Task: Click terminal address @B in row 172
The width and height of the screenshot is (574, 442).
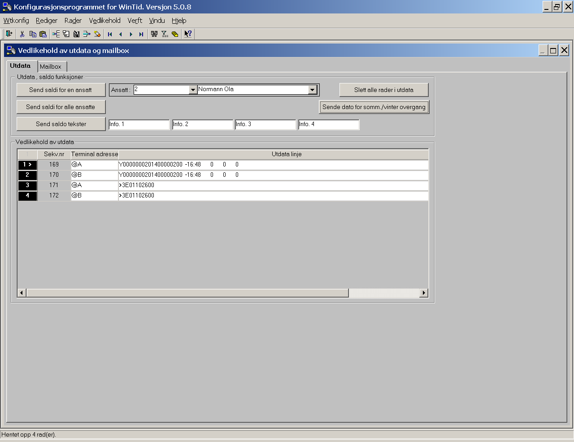Action: pyautogui.click(x=95, y=196)
